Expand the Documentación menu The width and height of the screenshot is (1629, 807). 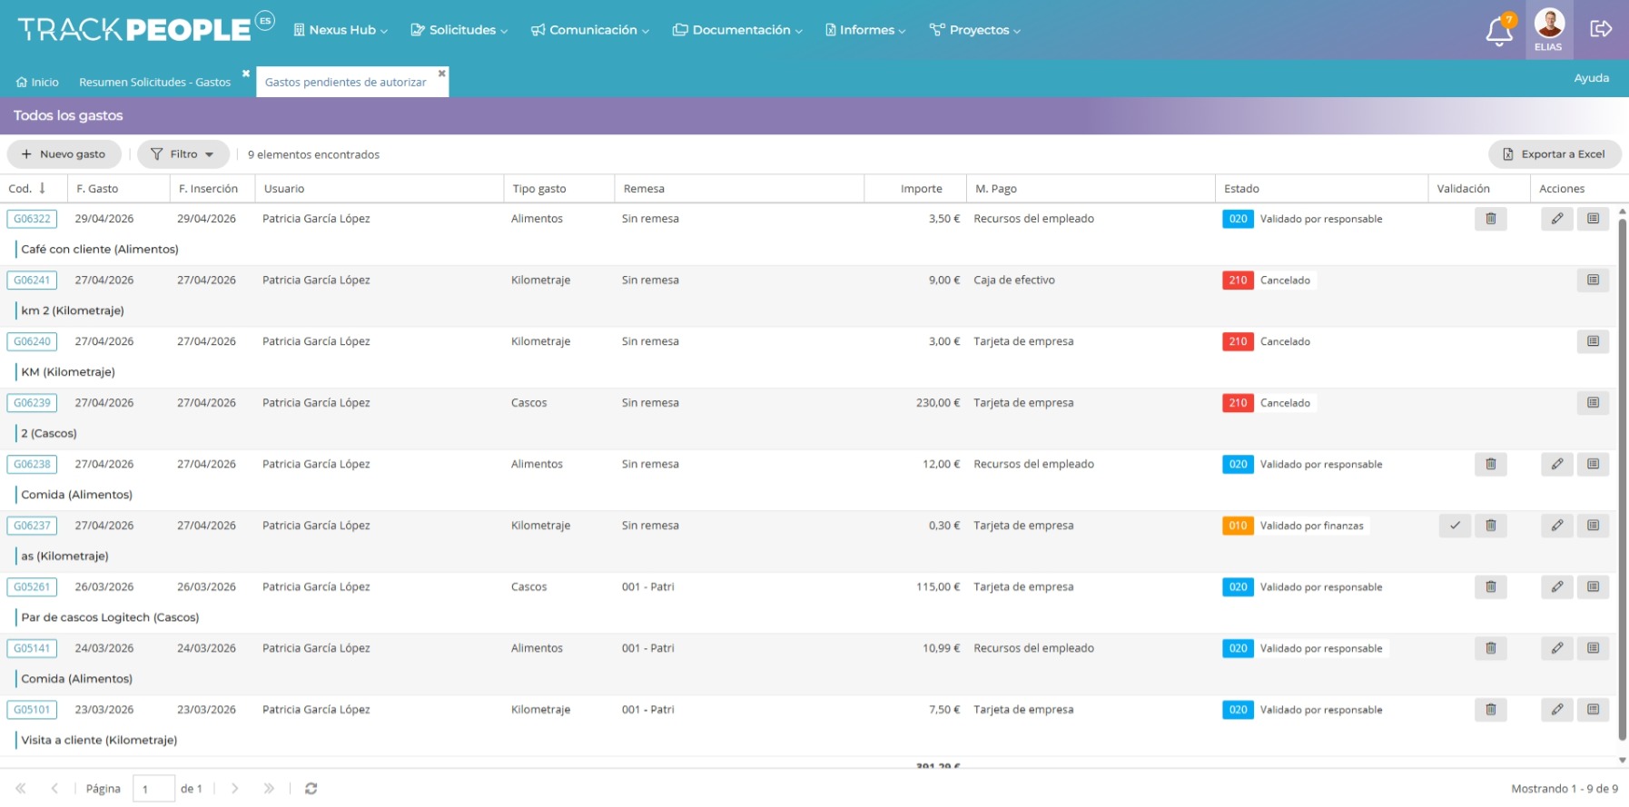737,30
